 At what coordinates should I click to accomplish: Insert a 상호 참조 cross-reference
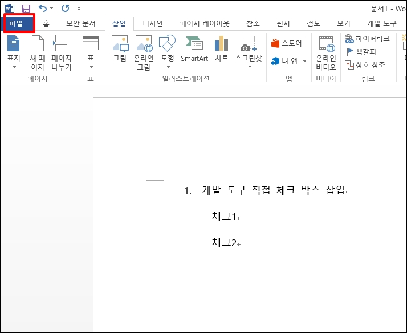tap(365, 65)
